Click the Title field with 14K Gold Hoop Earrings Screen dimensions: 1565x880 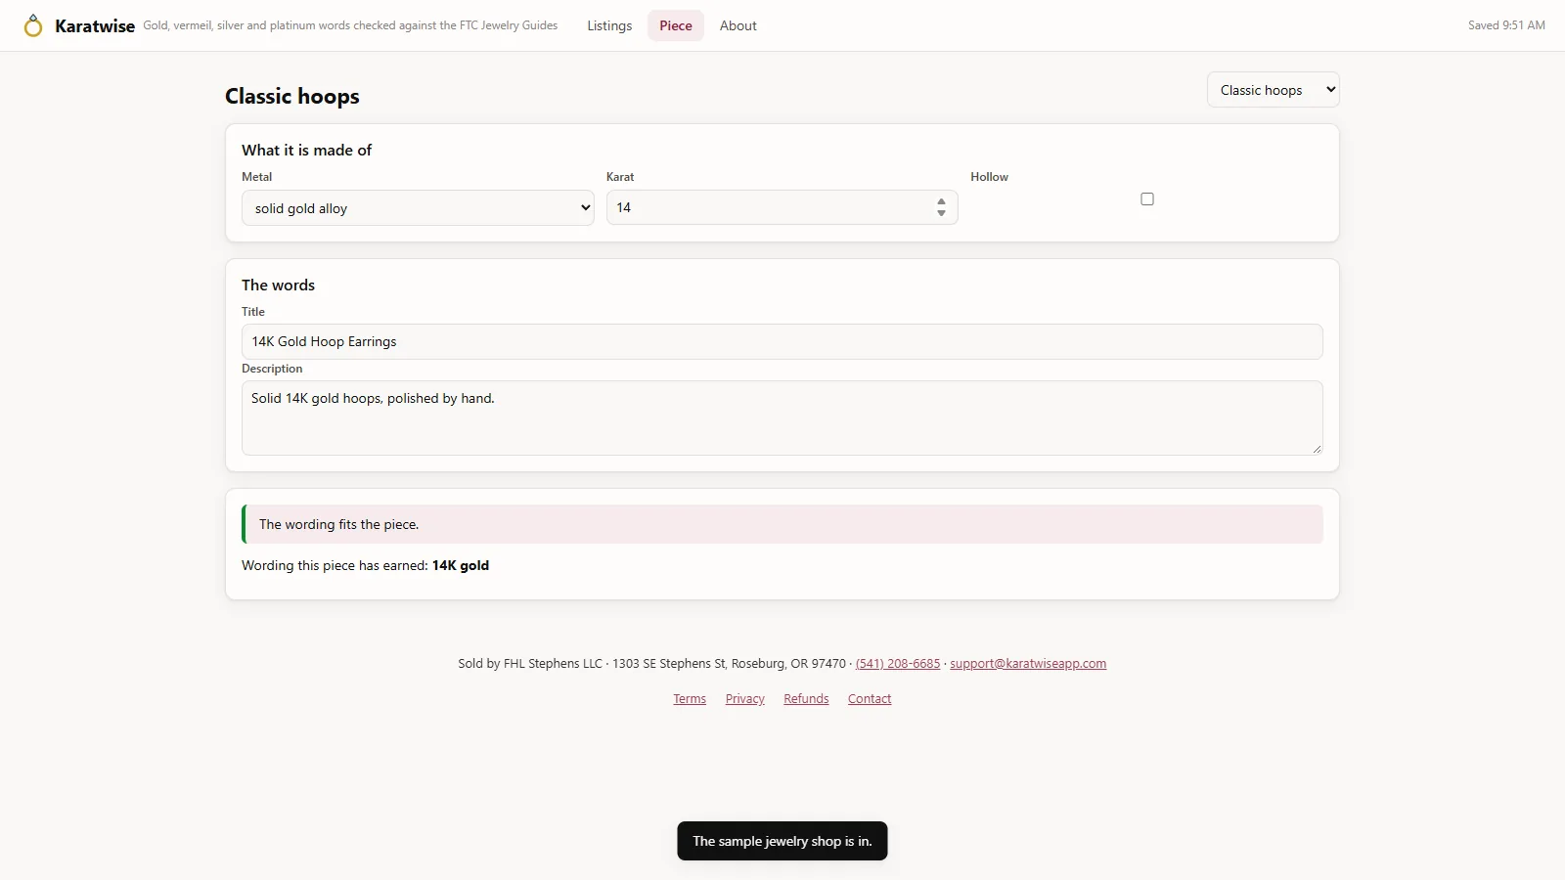(x=782, y=341)
